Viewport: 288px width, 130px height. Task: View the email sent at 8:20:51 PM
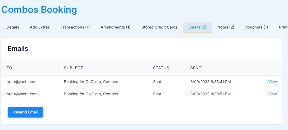point(272,94)
